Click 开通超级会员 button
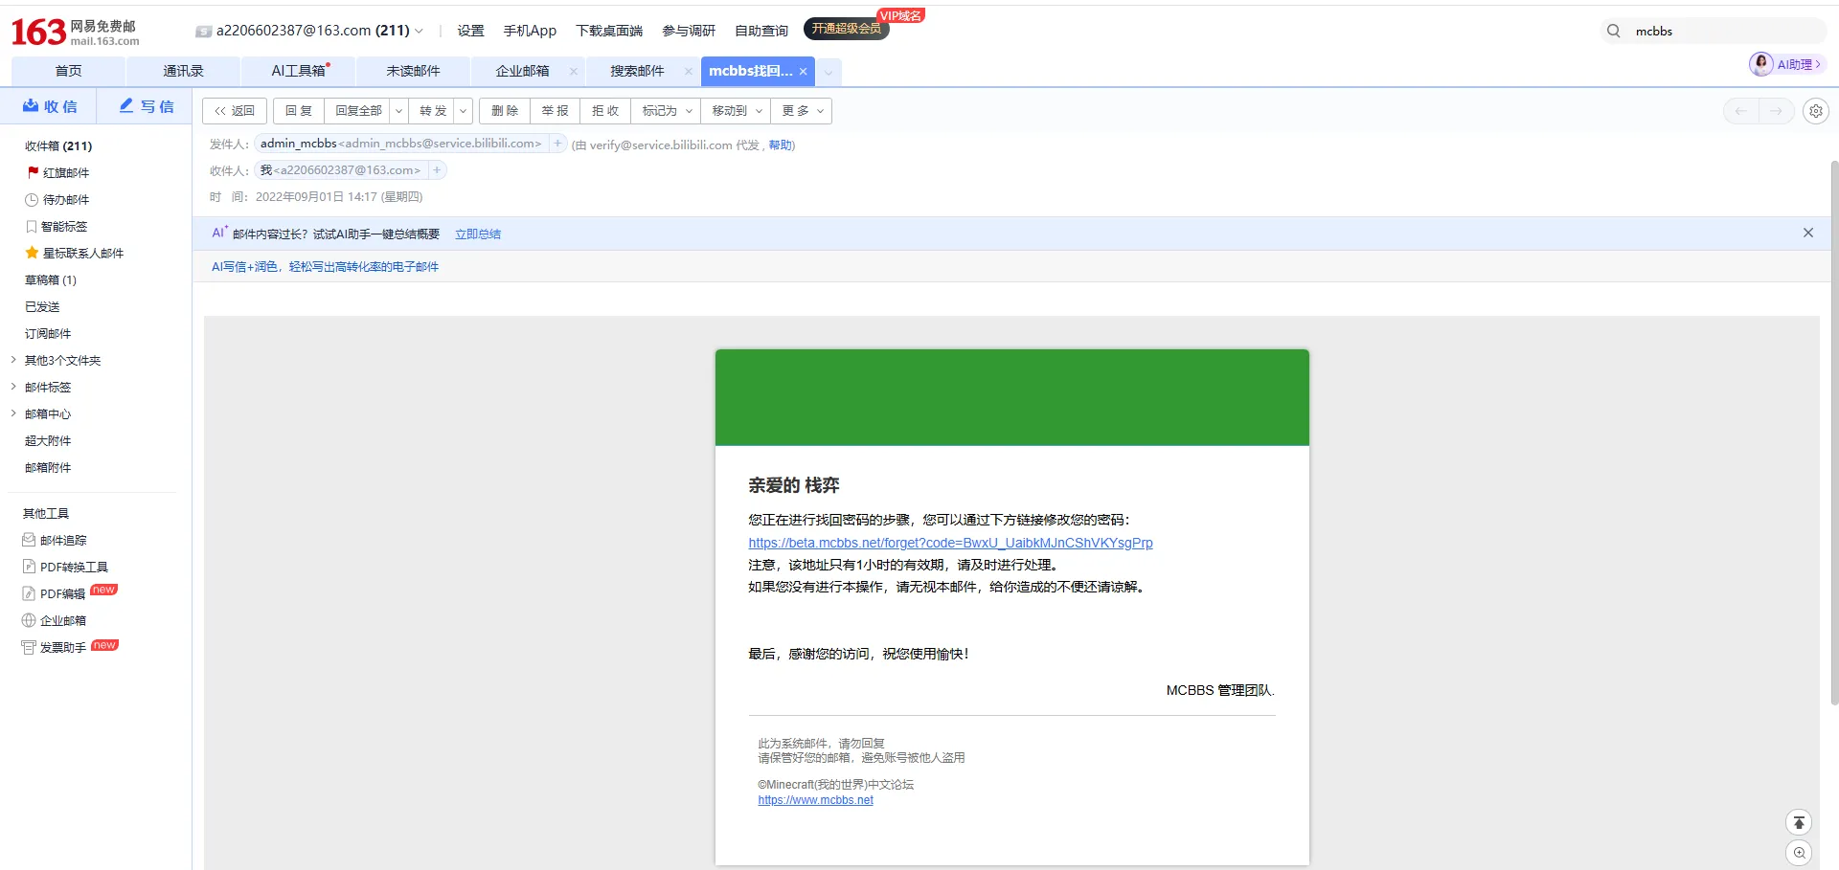The height and width of the screenshot is (870, 1839). [x=847, y=29]
